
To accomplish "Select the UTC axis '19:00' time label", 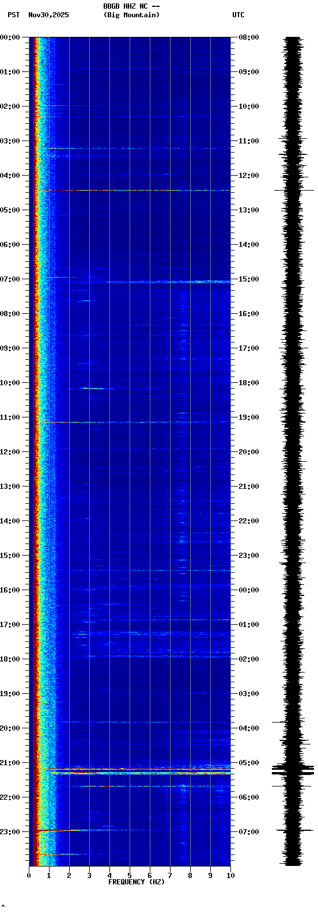I will click(249, 417).
